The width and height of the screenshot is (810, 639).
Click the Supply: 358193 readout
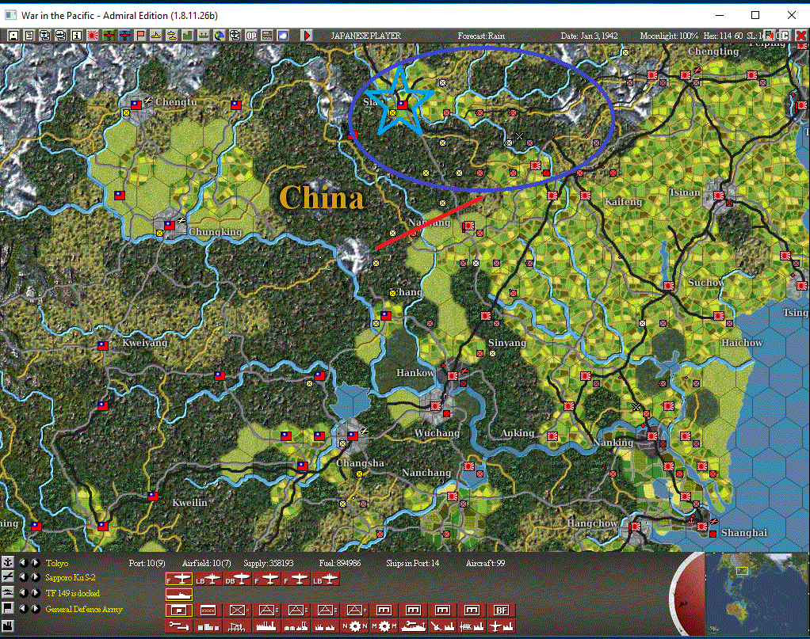269,563
